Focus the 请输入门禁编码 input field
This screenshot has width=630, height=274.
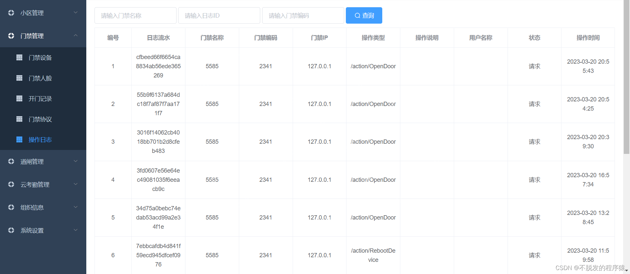[303, 15]
